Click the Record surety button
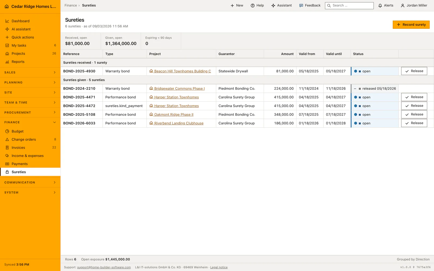Viewport: 434px width, 271px height. [411, 25]
